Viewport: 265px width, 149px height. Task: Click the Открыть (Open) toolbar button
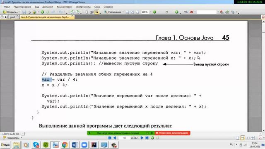pos(10,12)
